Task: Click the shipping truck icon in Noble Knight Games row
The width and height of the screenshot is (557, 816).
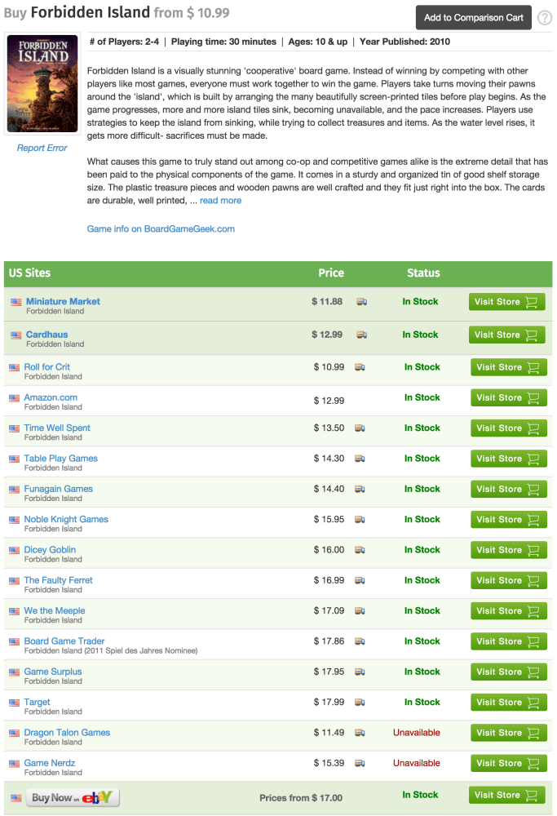Action: (360, 520)
